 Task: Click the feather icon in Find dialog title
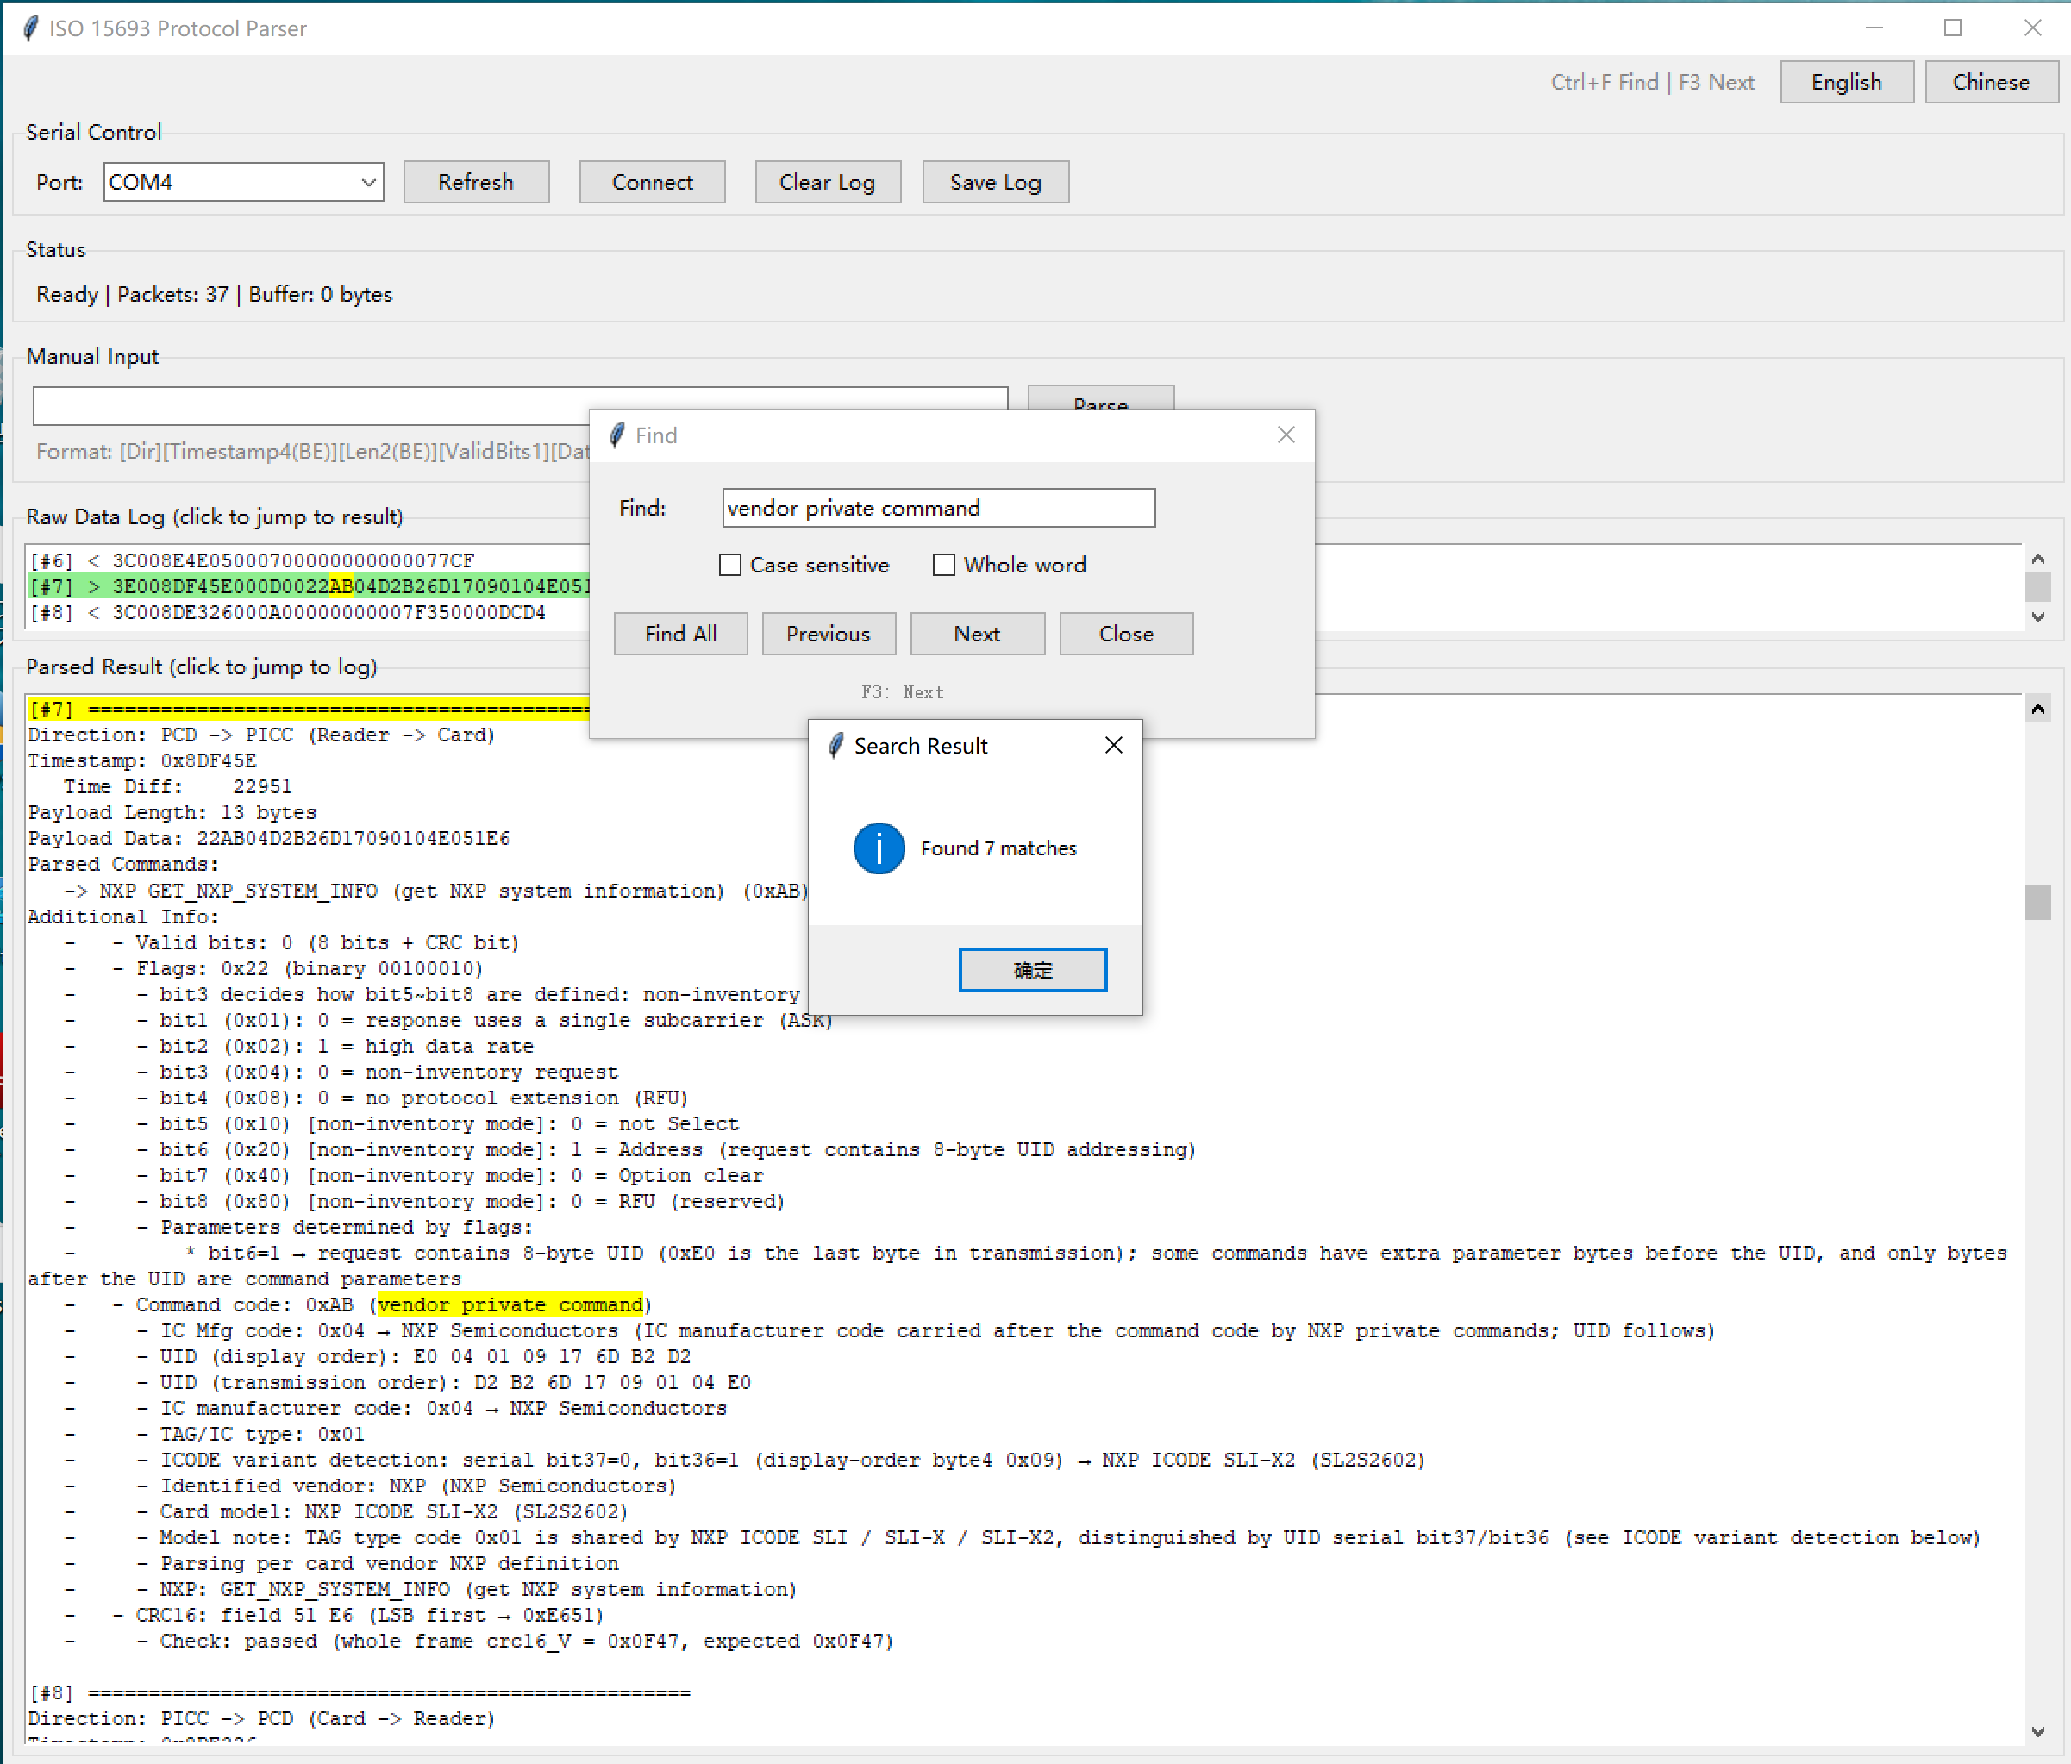tap(616, 435)
